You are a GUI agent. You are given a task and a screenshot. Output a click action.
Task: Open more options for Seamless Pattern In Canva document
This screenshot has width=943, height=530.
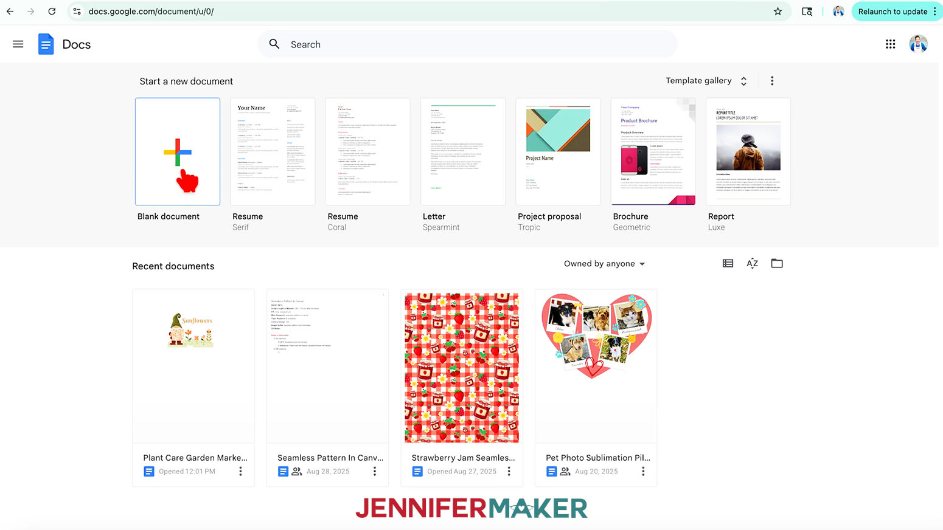click(375, 471)
